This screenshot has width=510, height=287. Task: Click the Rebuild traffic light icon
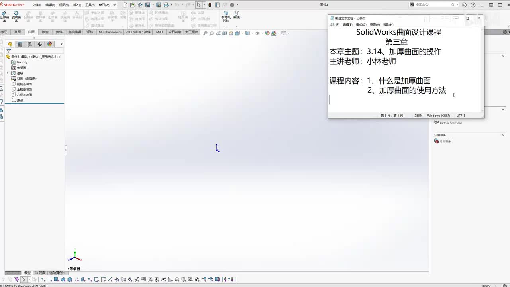pos(210,5)
